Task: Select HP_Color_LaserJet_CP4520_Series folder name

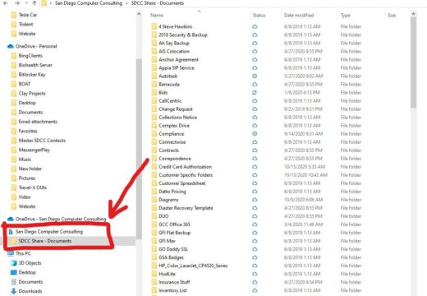Action: coord(193,266)
